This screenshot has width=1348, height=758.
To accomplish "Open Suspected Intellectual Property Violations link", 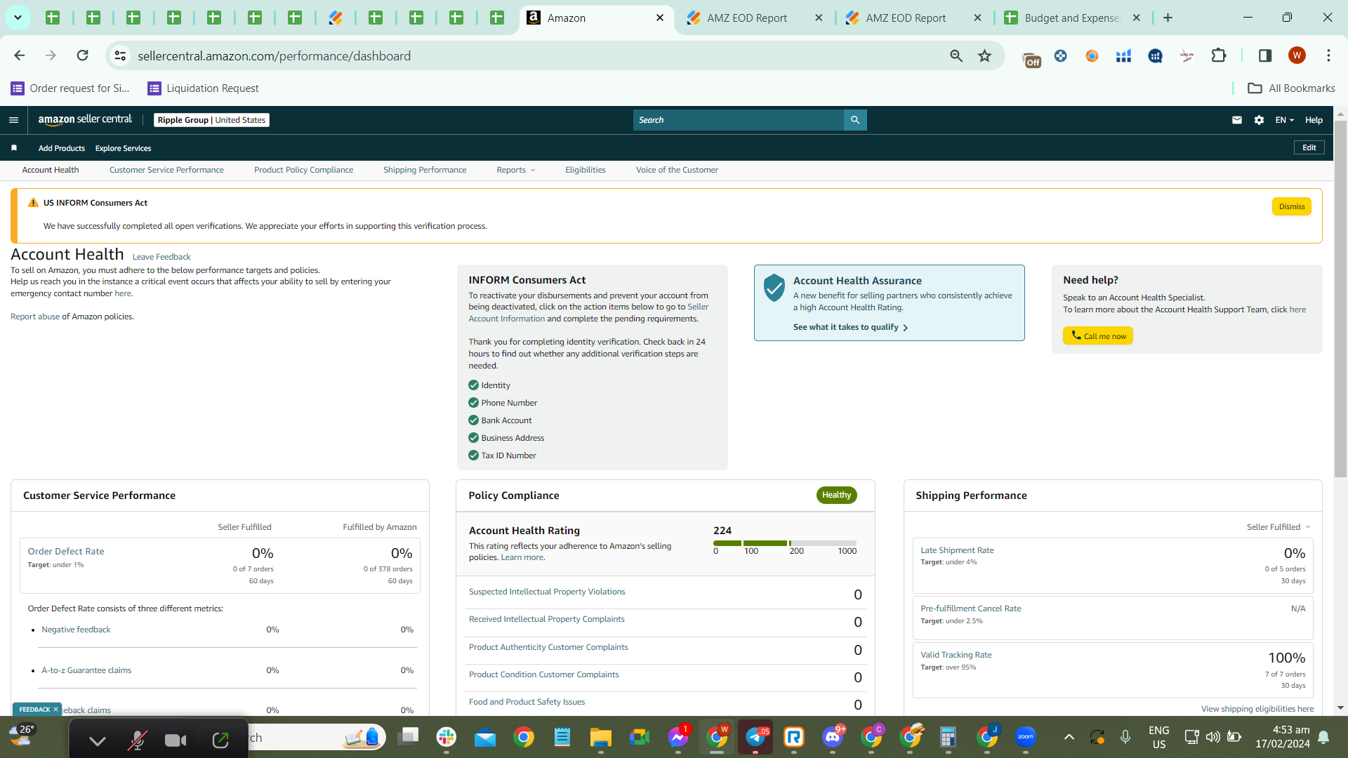I will 547,592.
